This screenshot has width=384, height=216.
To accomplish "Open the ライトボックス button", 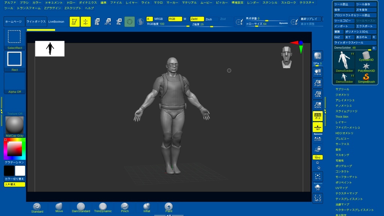I will coord(36,21).
